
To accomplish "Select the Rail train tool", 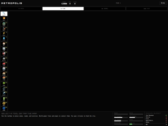I will click(x=4, y=29).
